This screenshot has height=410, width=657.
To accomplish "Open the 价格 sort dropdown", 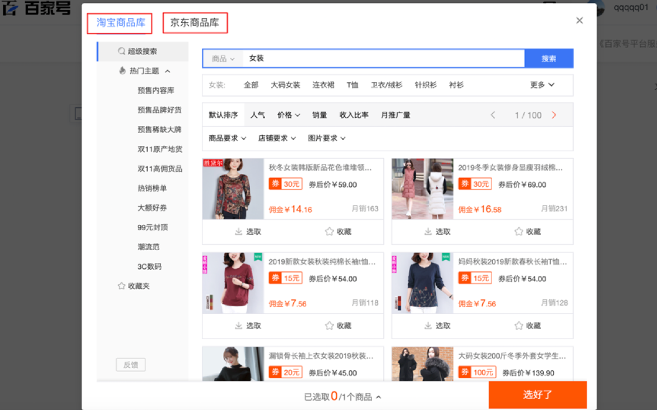I will (x=289, y=115).
